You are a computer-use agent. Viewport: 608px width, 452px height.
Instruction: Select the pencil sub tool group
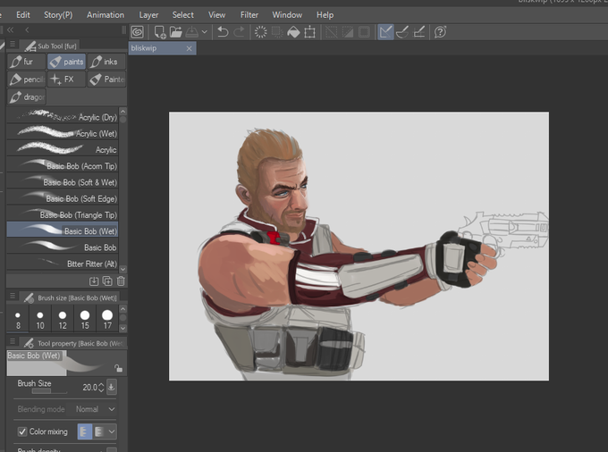[x=26, y=80]
